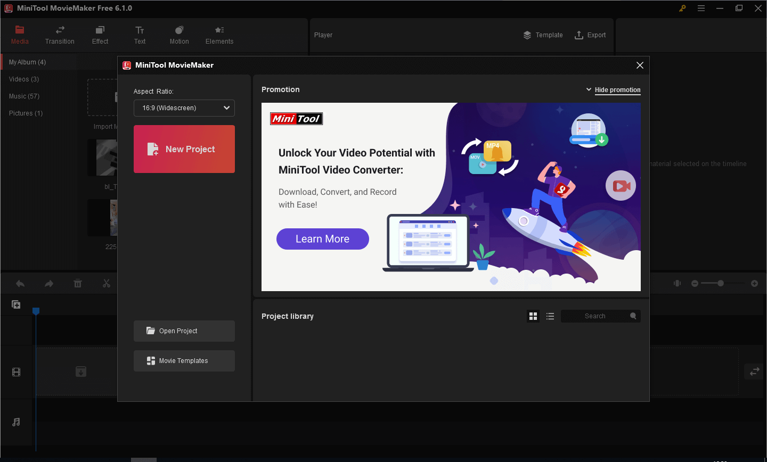The image size is (767, 462).
Task: Click the audio track music note icon
Action: (17, 422)
